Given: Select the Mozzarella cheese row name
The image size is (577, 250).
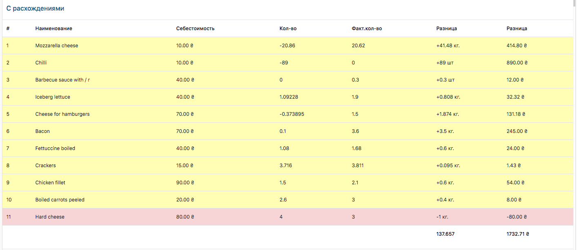Looking at the screenshot, I should coord(57,46).
